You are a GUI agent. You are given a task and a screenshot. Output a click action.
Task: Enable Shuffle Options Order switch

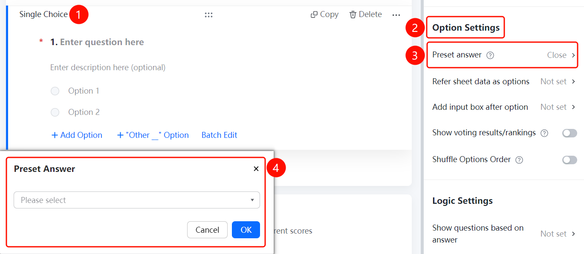click(570, 160)
